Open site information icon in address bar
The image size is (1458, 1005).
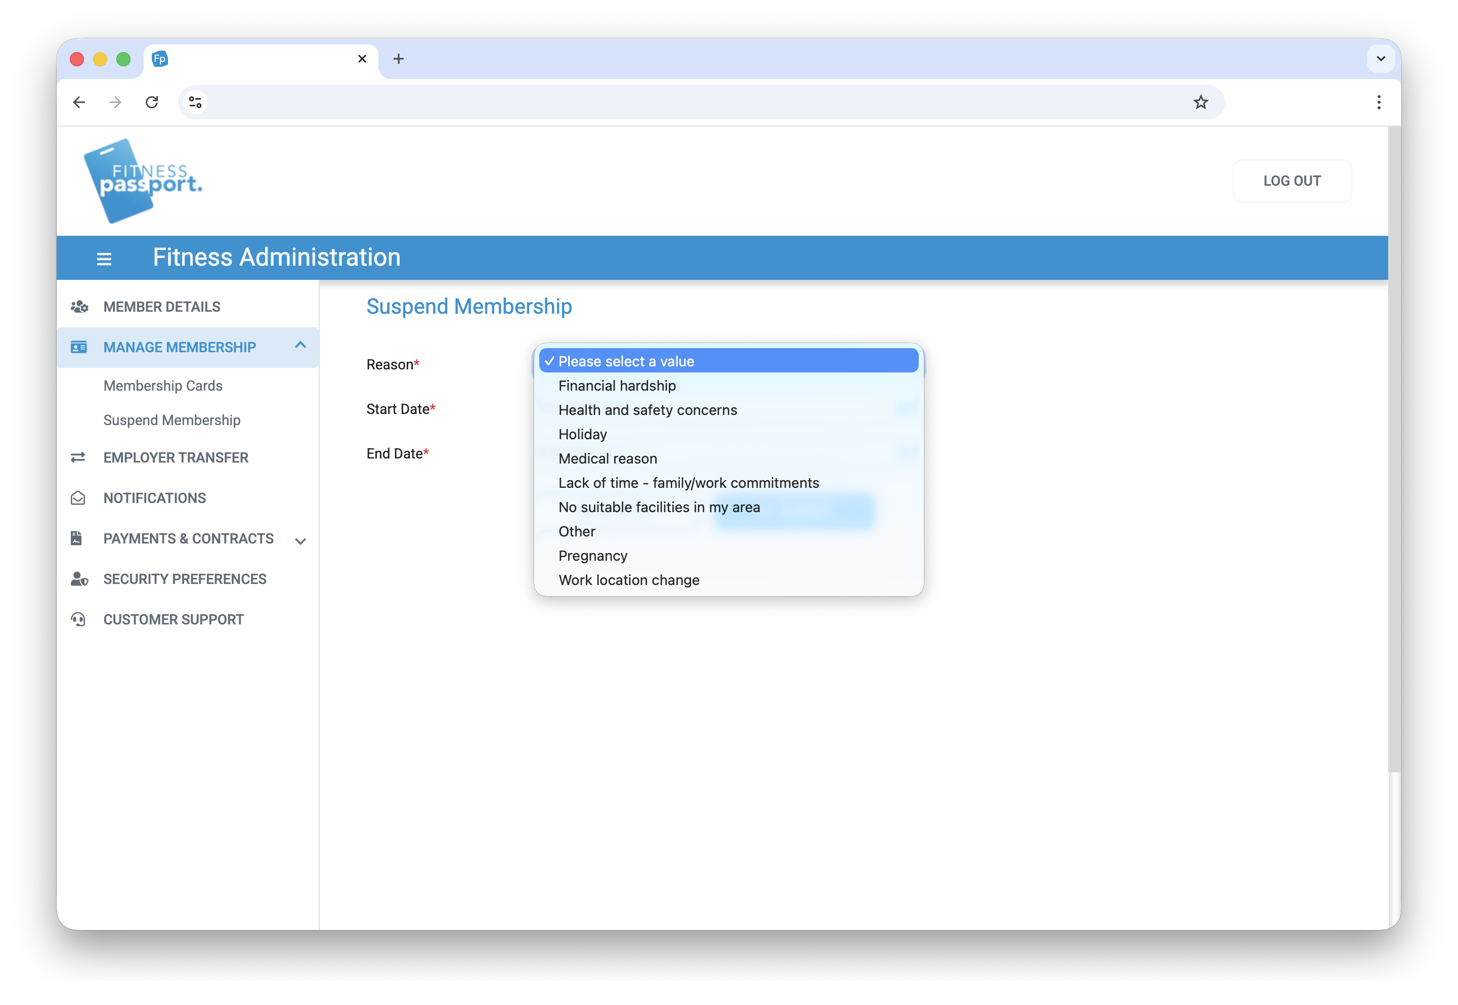pos(195,102)
